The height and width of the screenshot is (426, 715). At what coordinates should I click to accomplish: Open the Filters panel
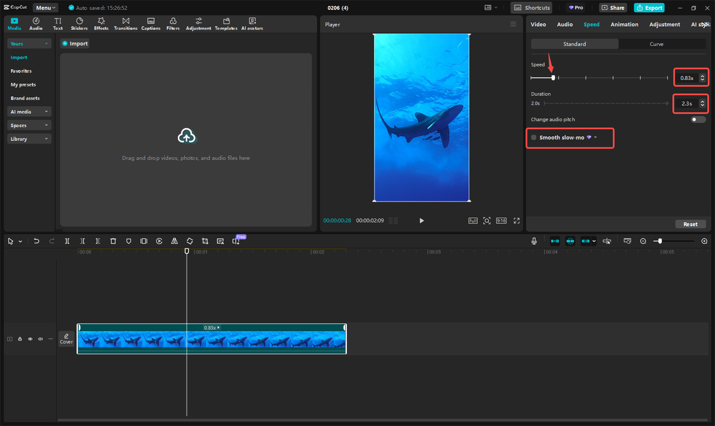pyautogui.click(x=173, y=23)
